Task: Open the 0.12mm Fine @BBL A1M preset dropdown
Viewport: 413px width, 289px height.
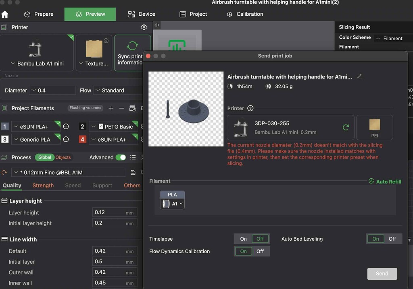Action: point(68,173)
